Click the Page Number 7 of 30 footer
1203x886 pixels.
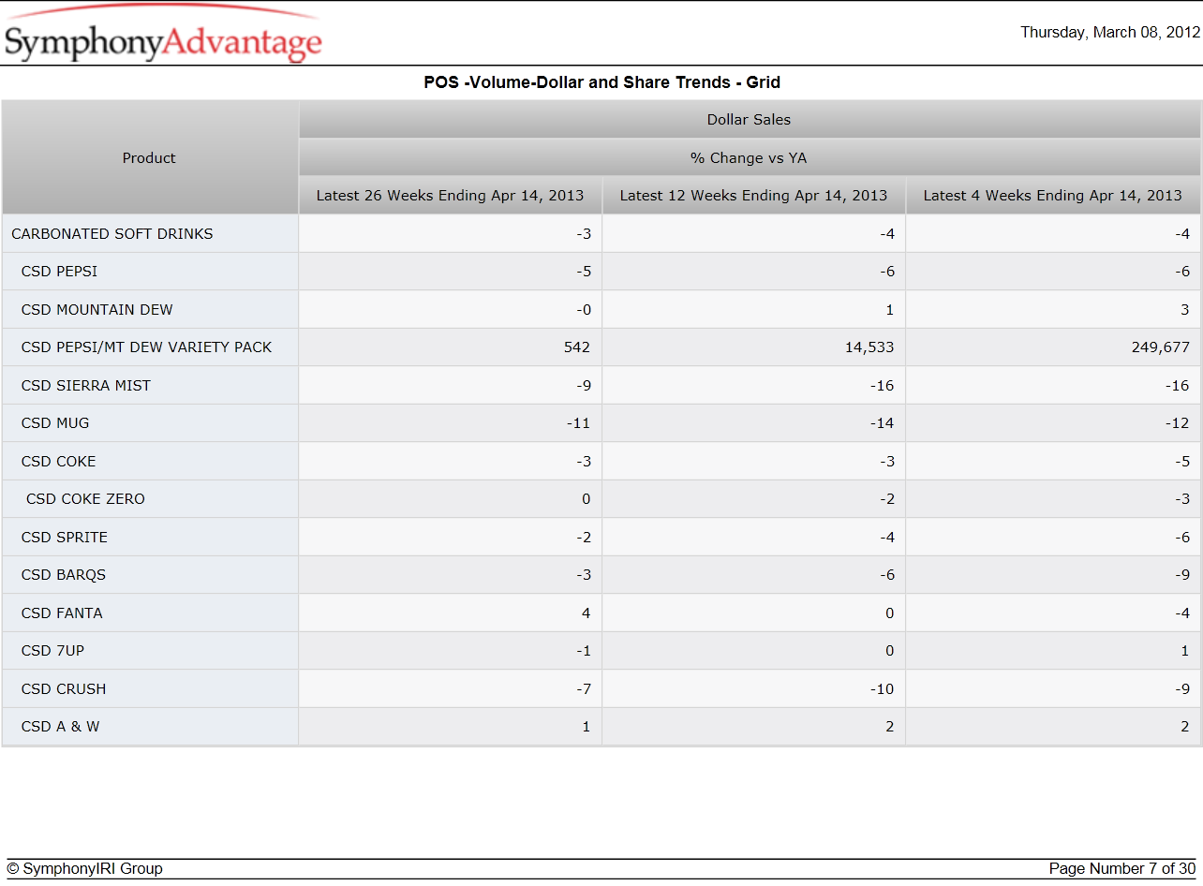[x=1122, y=869]
